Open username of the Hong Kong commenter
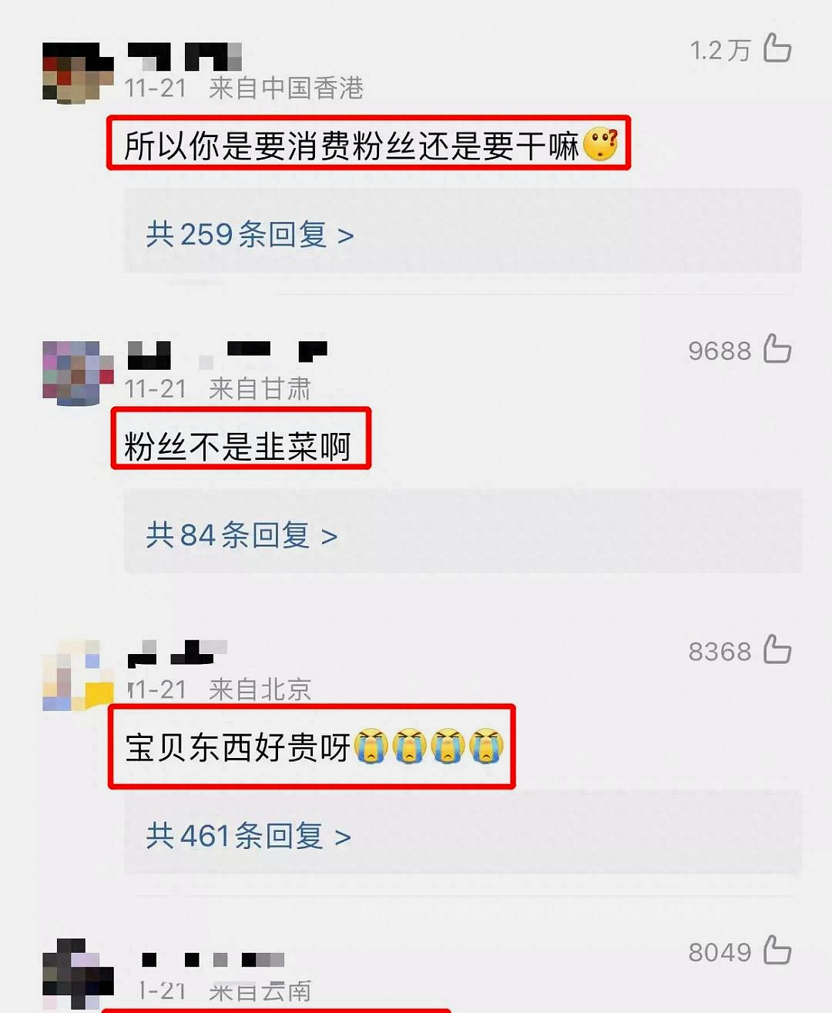 (185, 57)
